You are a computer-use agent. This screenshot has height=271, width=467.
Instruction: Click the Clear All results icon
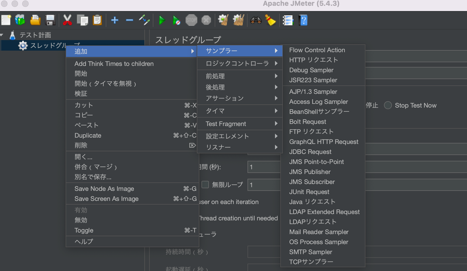pyautogui.click(x=238, y=20)
